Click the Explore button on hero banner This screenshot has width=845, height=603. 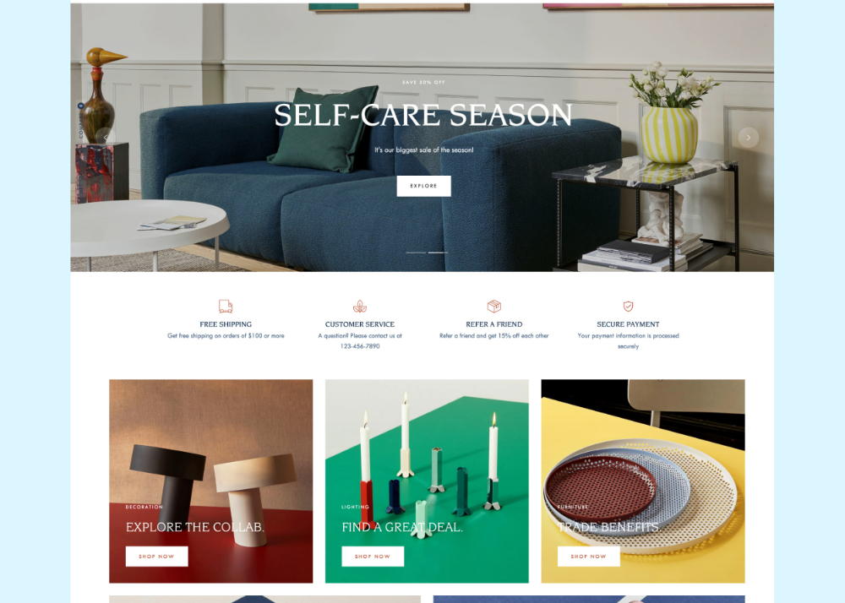point(423,186)
